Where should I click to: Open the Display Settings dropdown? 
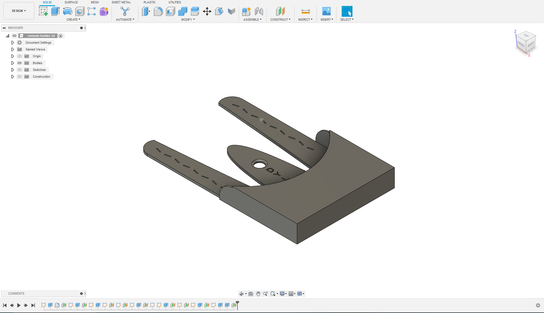(283, 294)
